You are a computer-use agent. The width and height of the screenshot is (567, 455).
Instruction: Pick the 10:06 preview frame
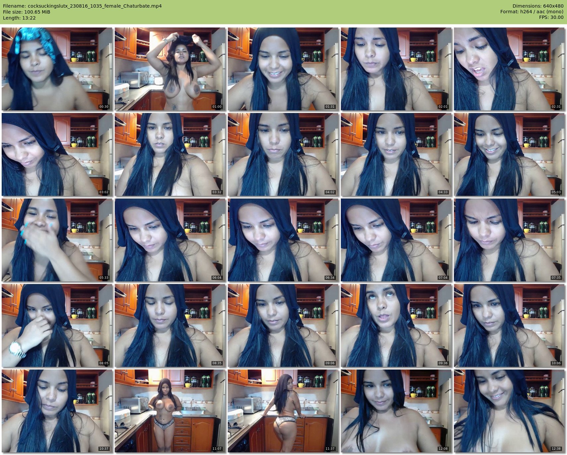(x=509, y=325)
